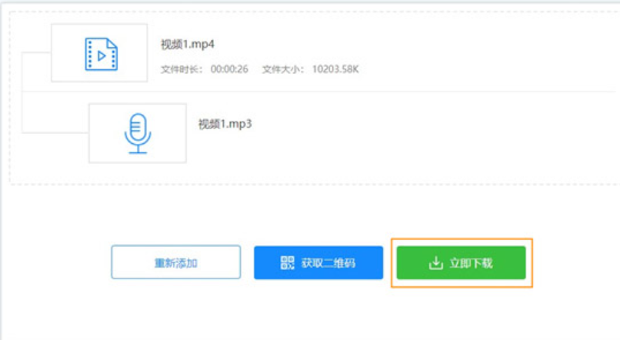
Task: Select the file name 视频1.mp4
Action: point(188,45)
